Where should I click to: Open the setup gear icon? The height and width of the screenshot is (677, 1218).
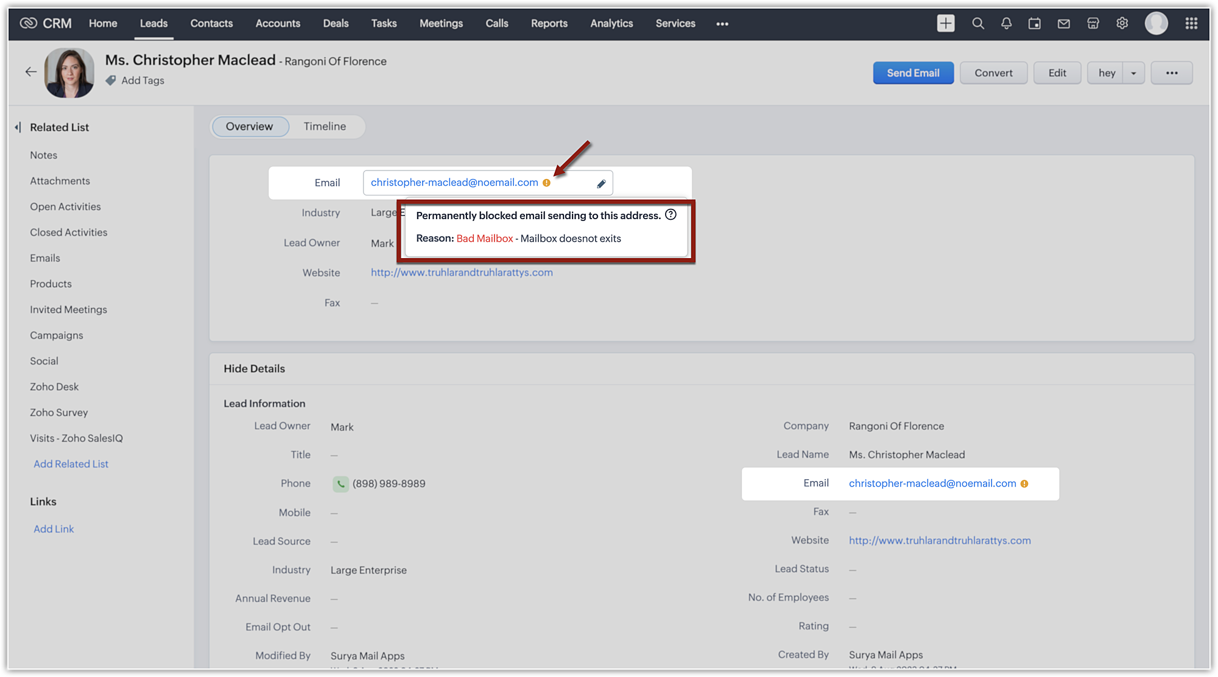(1122, 23)
